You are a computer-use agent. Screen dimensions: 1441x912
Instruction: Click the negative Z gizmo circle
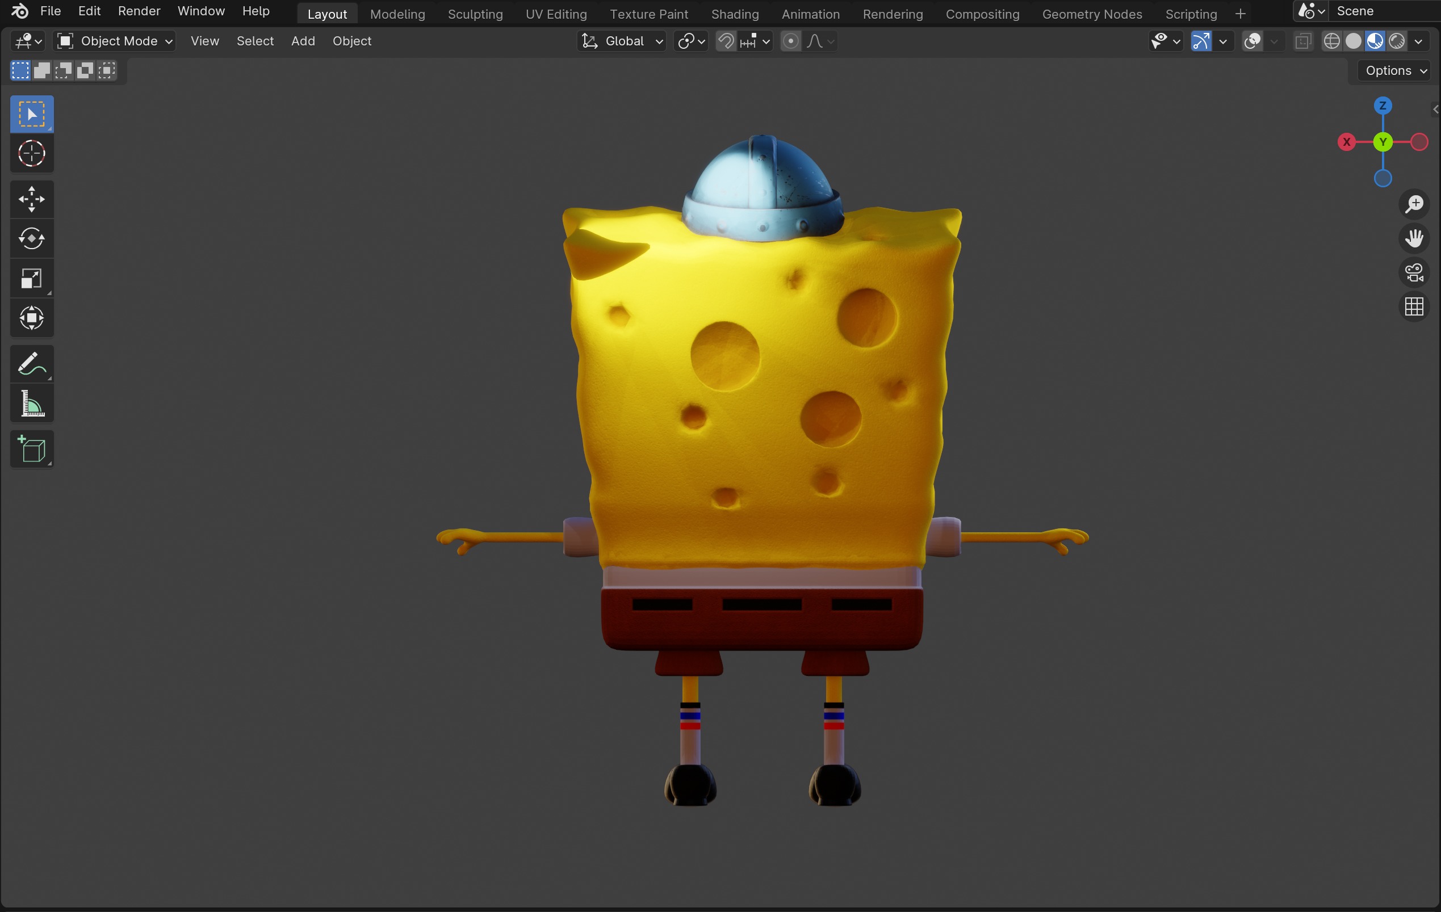click(1383, 178)
